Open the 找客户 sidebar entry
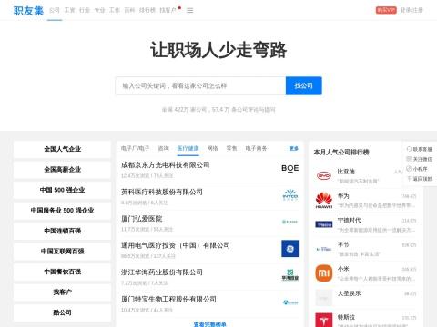The height and width of the screenshot is (327, 437). point(62,292)
